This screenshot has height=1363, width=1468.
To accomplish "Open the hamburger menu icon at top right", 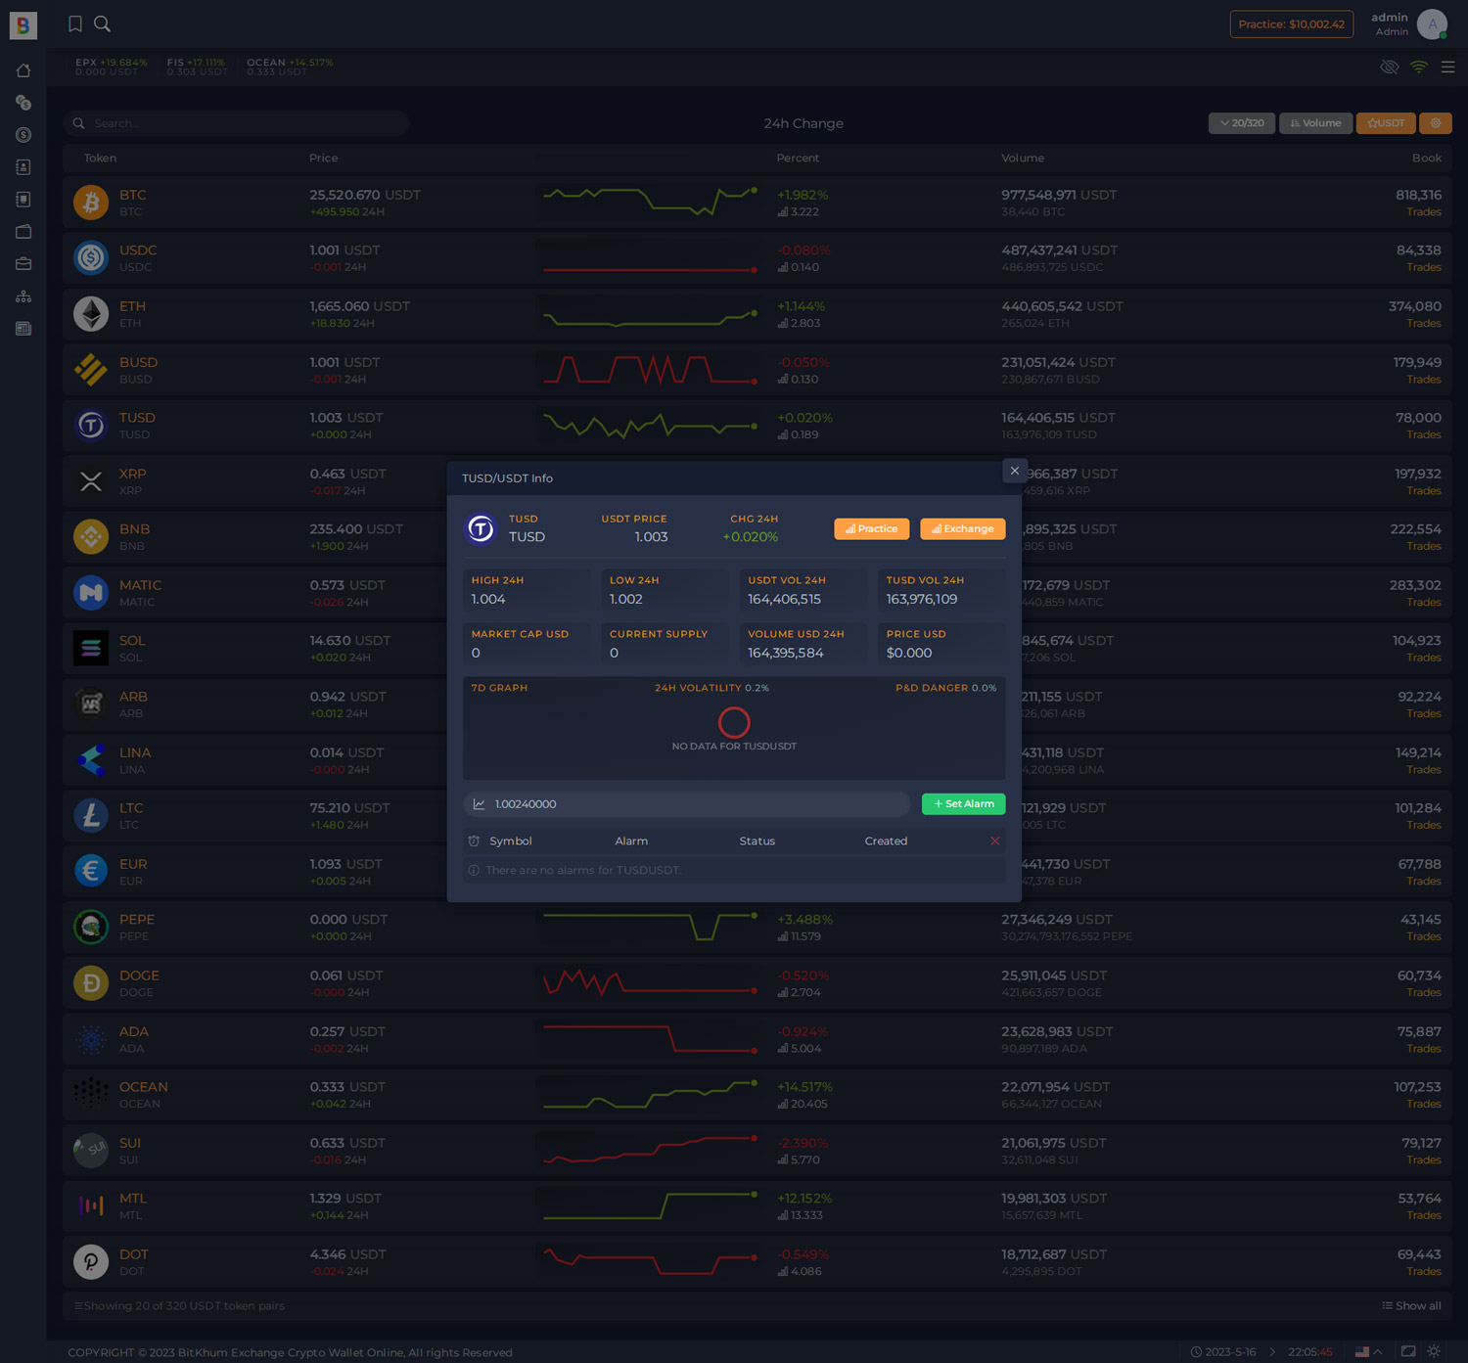I will click(x=1448, y=68).
